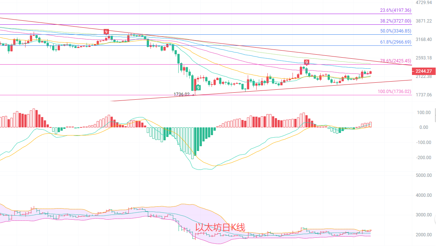Click the 3168.40 price axis label
The width and height of the screenshot is (436, 247).
tap(424, 40)
